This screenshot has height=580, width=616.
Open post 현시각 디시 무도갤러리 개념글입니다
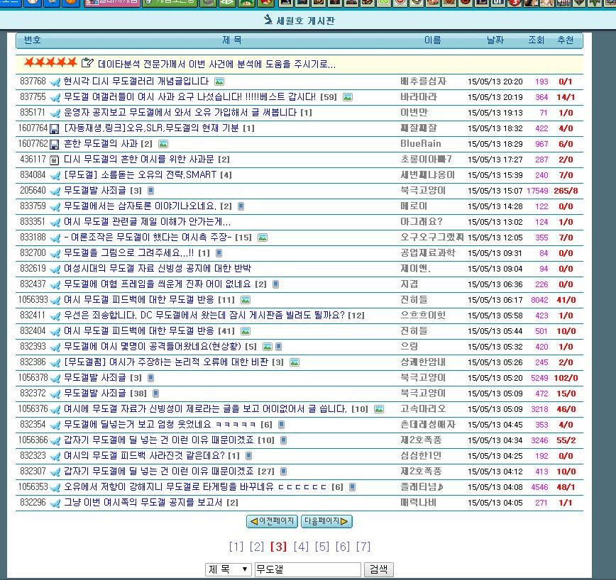136,82
